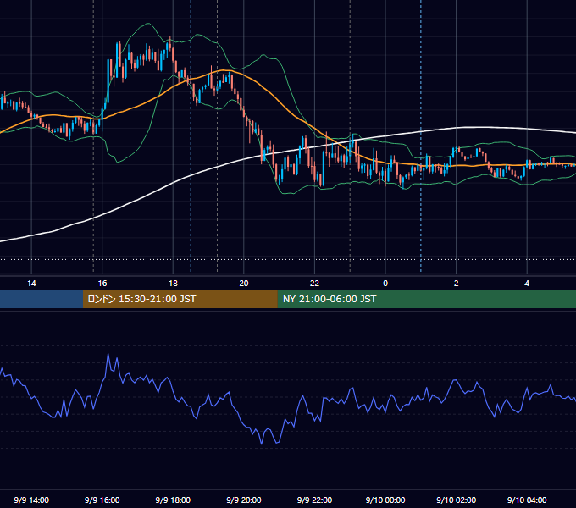Click the '4' hour label on price chart axis
The image size is (576, 508).
tap(527, 284)
